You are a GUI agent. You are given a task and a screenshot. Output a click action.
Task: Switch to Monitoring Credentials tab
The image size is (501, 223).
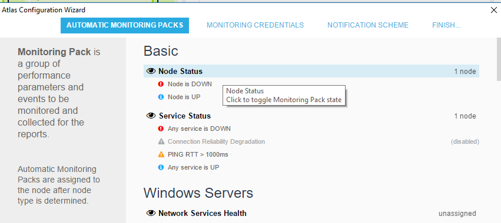(x=255, y=25)
